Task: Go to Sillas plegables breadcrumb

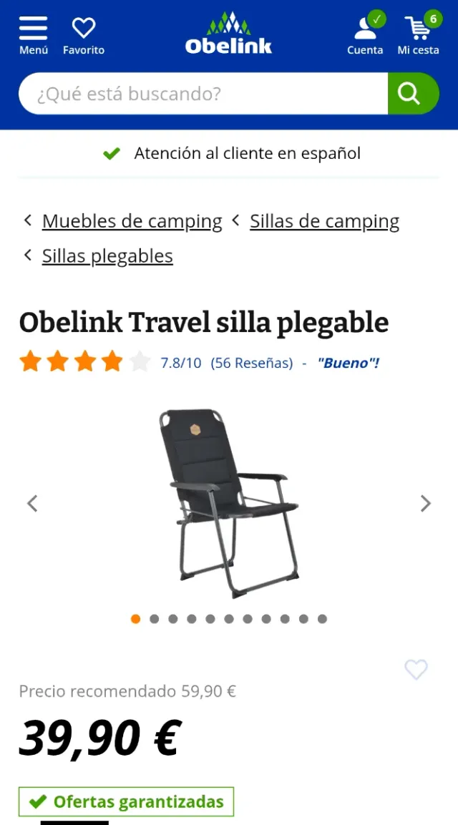Action: (107, 255)
